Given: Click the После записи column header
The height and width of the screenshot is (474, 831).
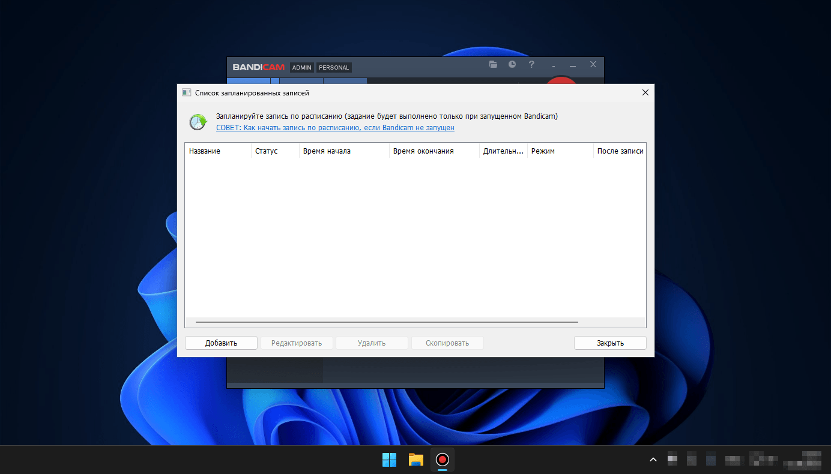Looking at the screenshot, I should [x=620, y=151].
